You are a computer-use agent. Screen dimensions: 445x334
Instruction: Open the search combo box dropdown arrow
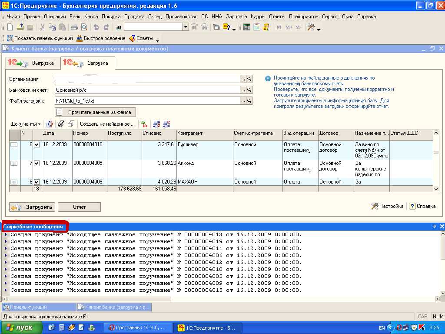(186, 27)
